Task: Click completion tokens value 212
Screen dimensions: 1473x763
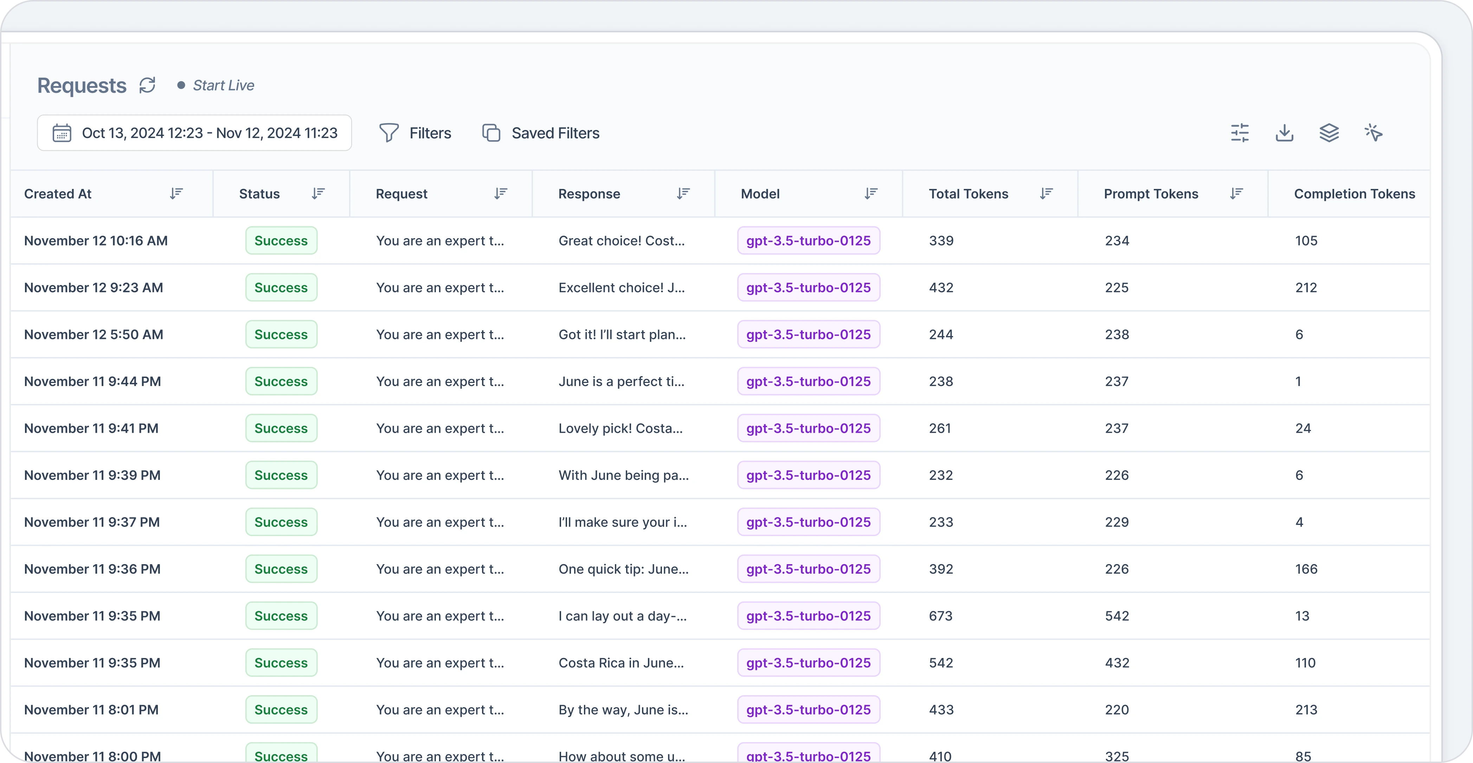Action: click(1306, 287)
